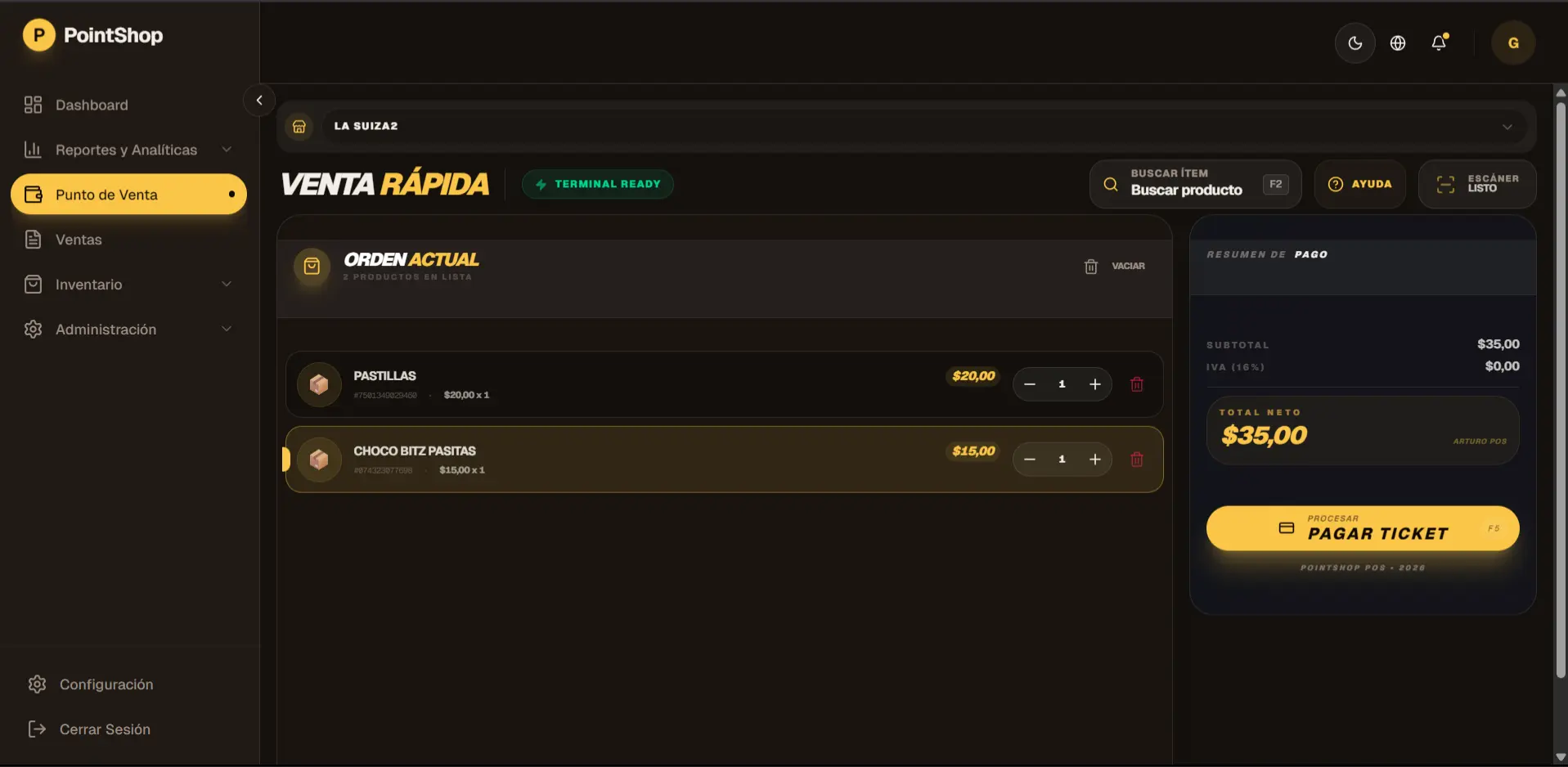
Task: Open the notifications bell
Action: pyautogui.click(x=1439, y=43)
